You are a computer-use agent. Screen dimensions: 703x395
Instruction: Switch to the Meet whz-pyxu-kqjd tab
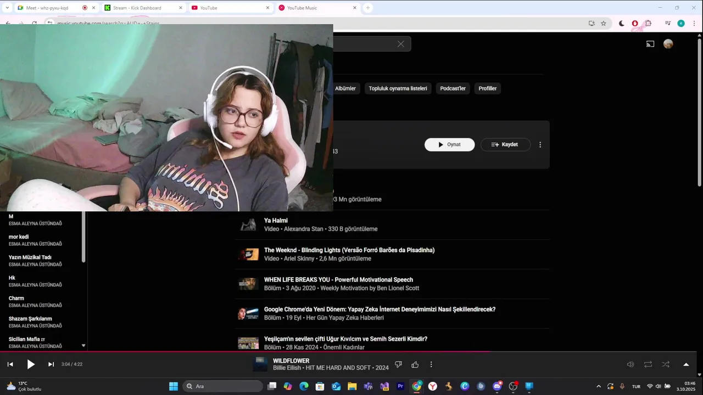(x=47, y=8)
